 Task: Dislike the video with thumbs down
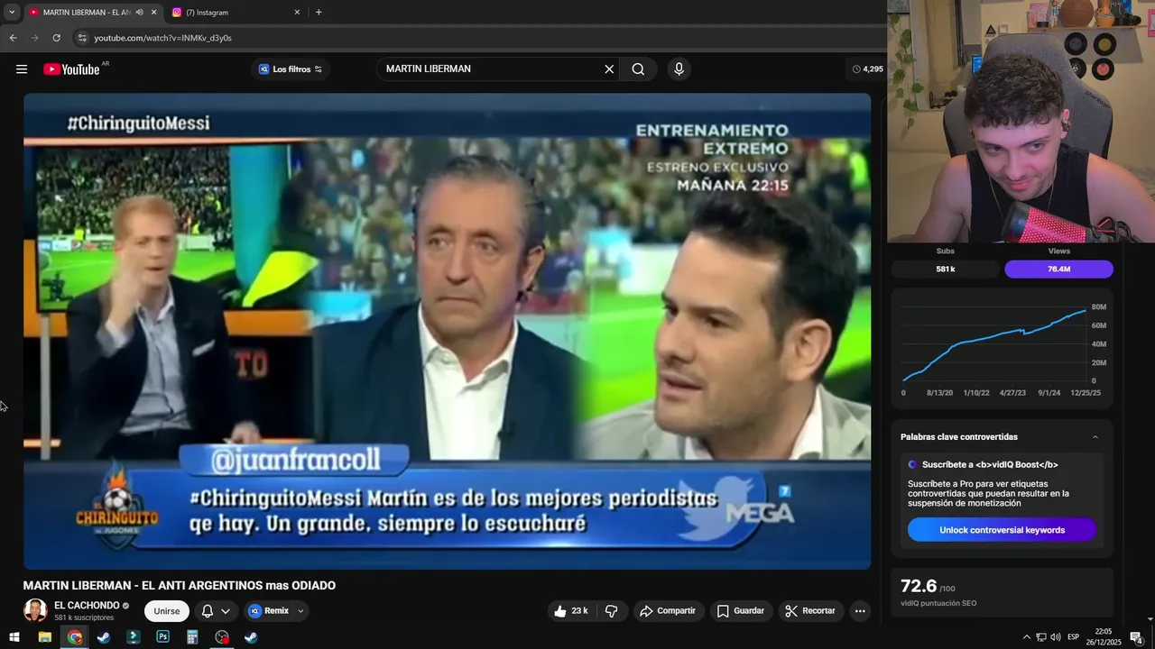pyautogui.click(x=611, y=611)
